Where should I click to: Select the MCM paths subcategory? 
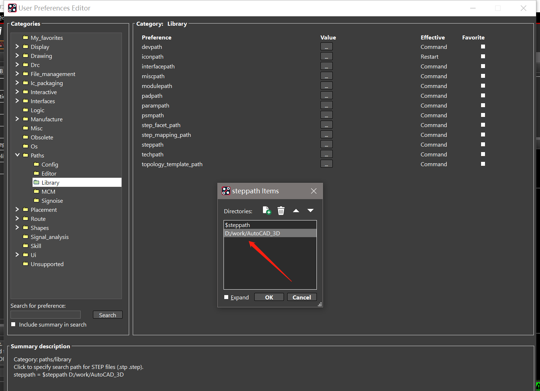point(48,192)
